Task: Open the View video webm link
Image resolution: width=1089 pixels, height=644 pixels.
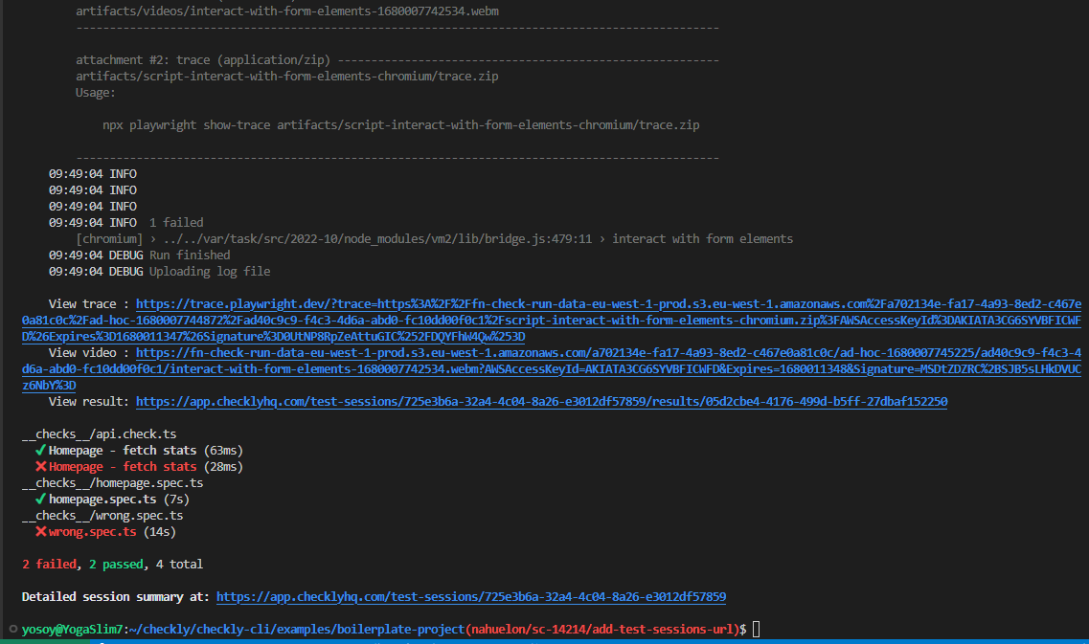Action: pos(552,368)
